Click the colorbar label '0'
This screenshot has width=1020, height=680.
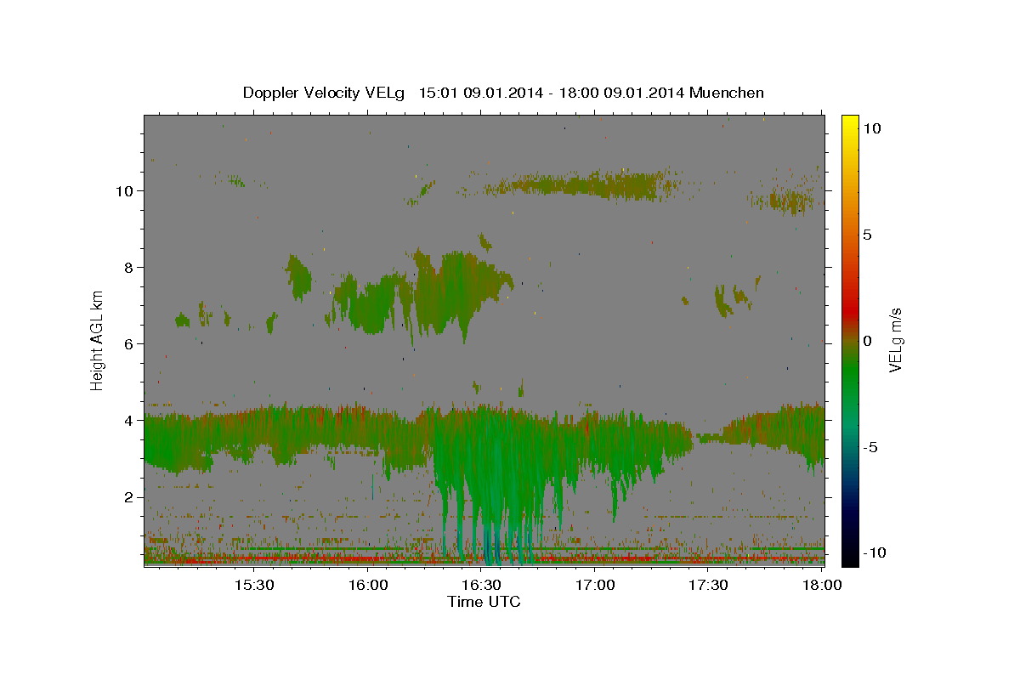tap(867, 341)
